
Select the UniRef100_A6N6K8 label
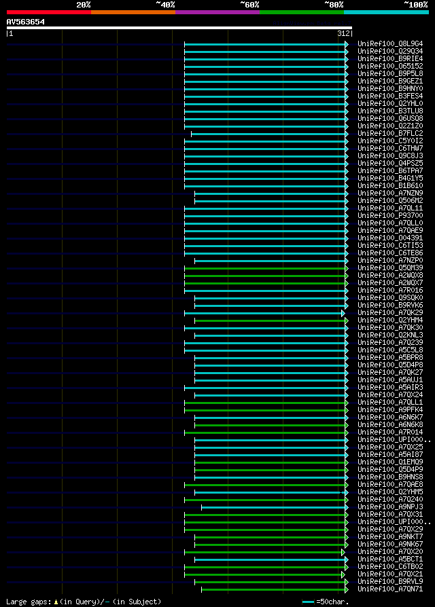pos(390,424)
